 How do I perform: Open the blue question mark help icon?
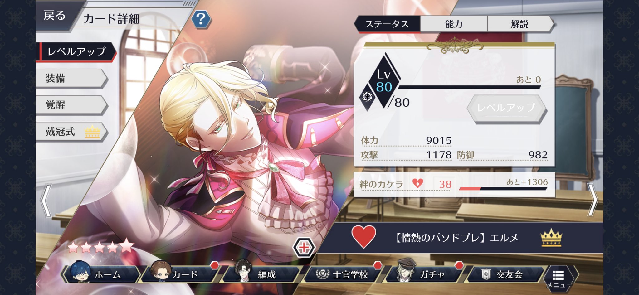point(201,20)
